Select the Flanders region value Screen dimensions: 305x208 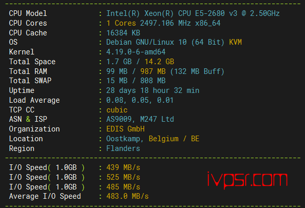click(123, 148)
